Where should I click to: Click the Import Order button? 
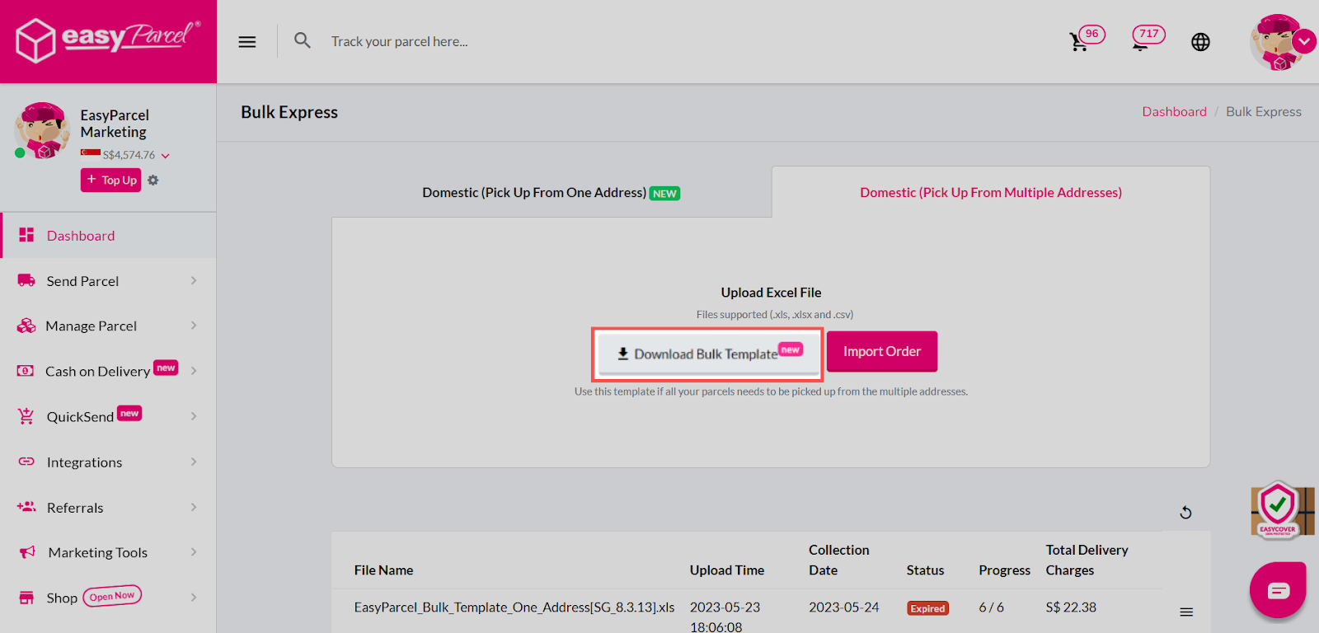[882, 351]
